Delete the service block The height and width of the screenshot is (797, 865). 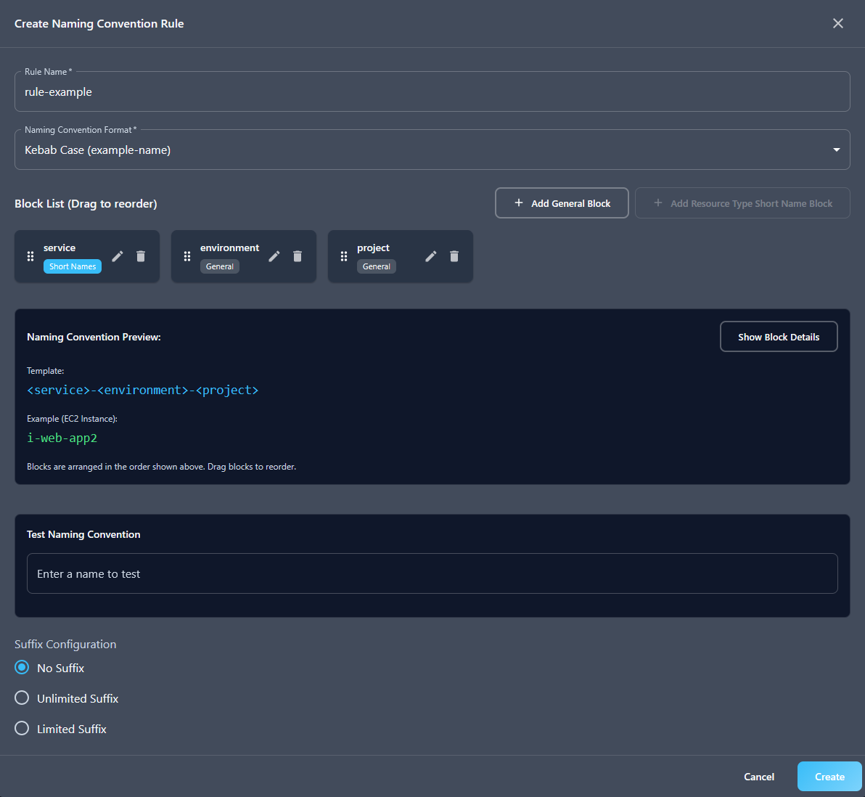click(x=141, y=256)
